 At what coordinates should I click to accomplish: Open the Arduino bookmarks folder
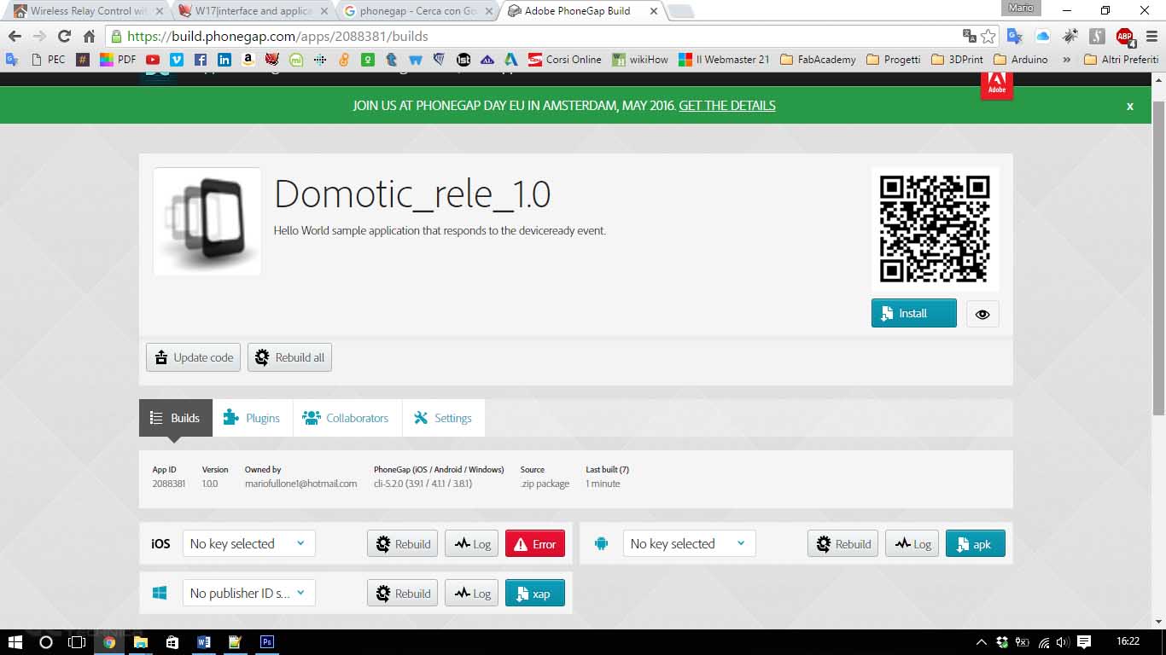tap(1021, 60)
